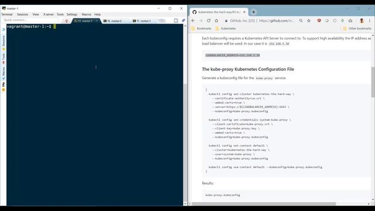
Task: Open the Tools sidebar tab
Action: tap(4, 59)
